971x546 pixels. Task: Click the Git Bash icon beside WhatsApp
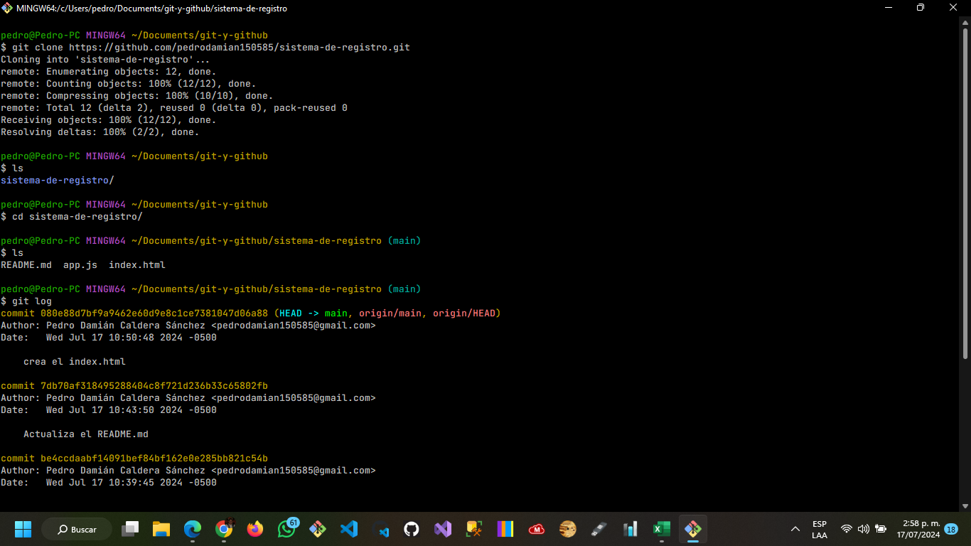[x=318, y=529]
